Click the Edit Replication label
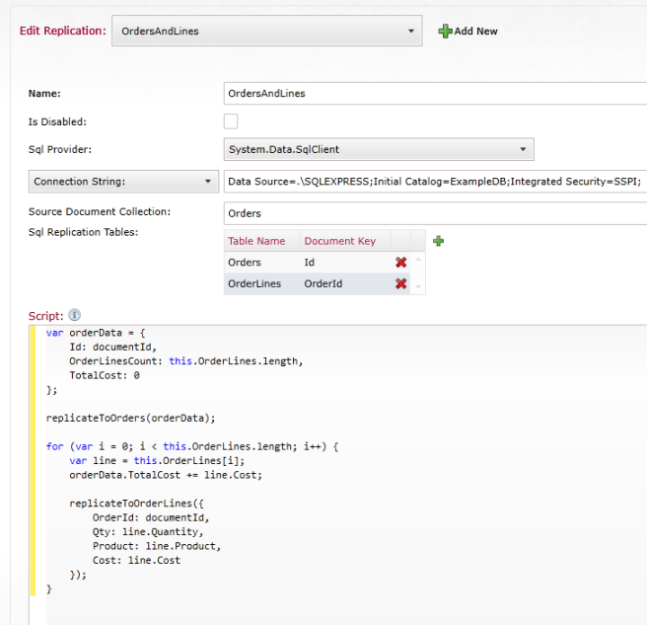Screen dimensions: 647x625 pyautogui.click(x=63, y=31)
